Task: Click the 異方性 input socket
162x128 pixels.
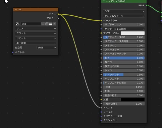Action: [101, 62]
